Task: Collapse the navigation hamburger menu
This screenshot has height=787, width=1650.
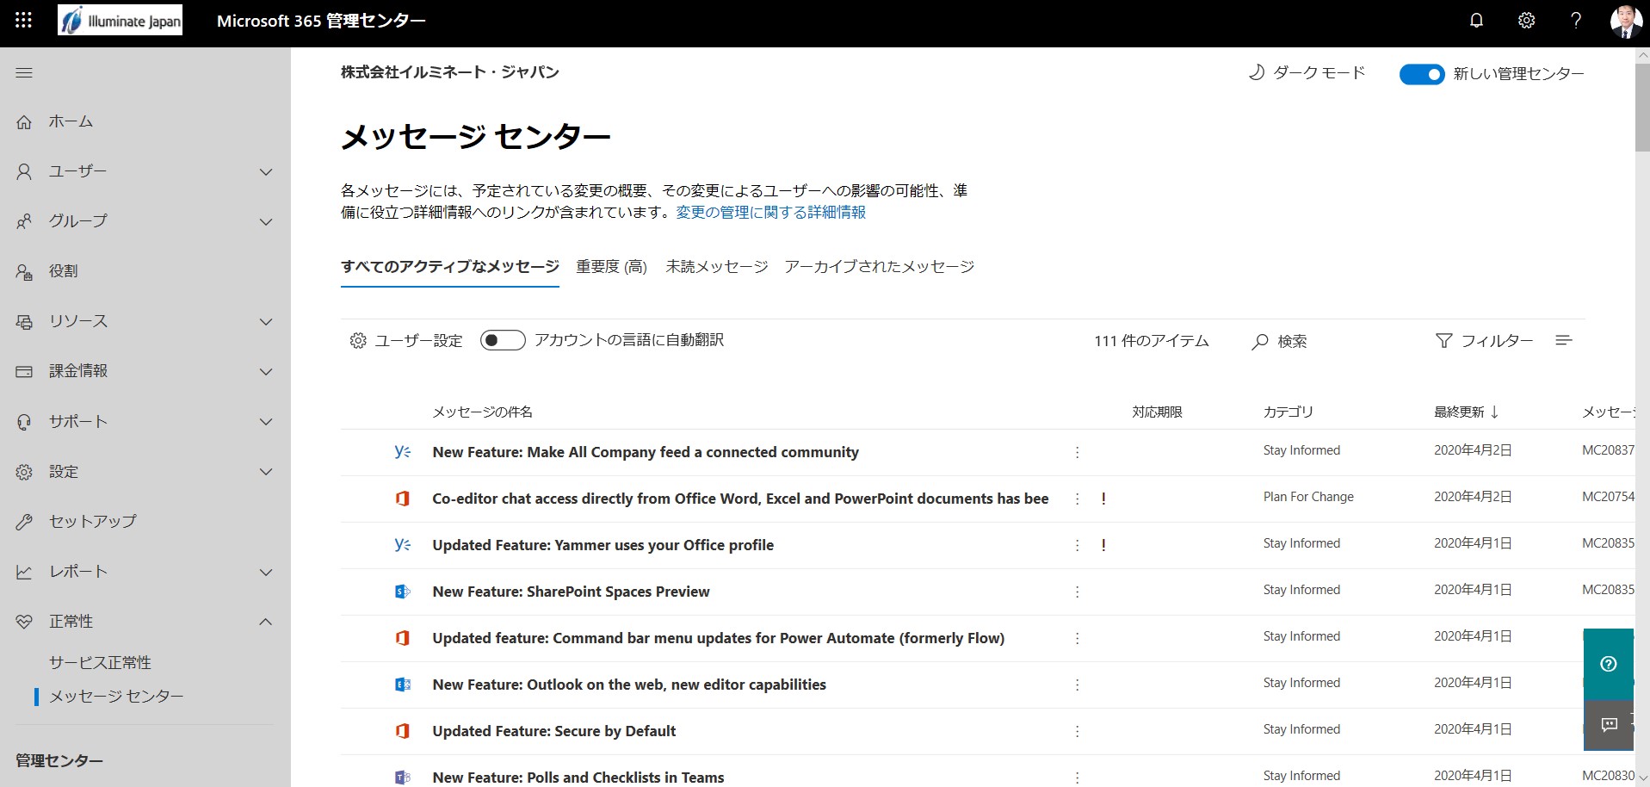Action: (24, 73)
